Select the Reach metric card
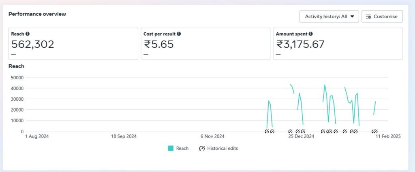 pyautogui.click(x=73, y=44)
